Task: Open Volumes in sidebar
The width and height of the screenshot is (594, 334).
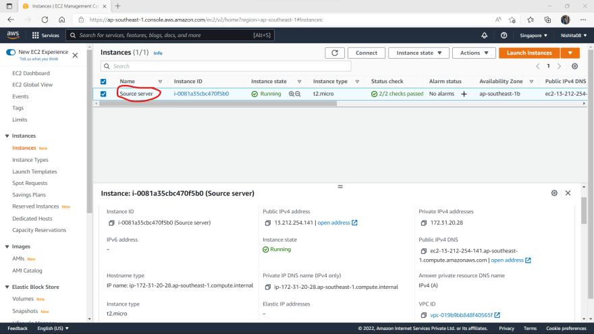Action: point(23,299)
